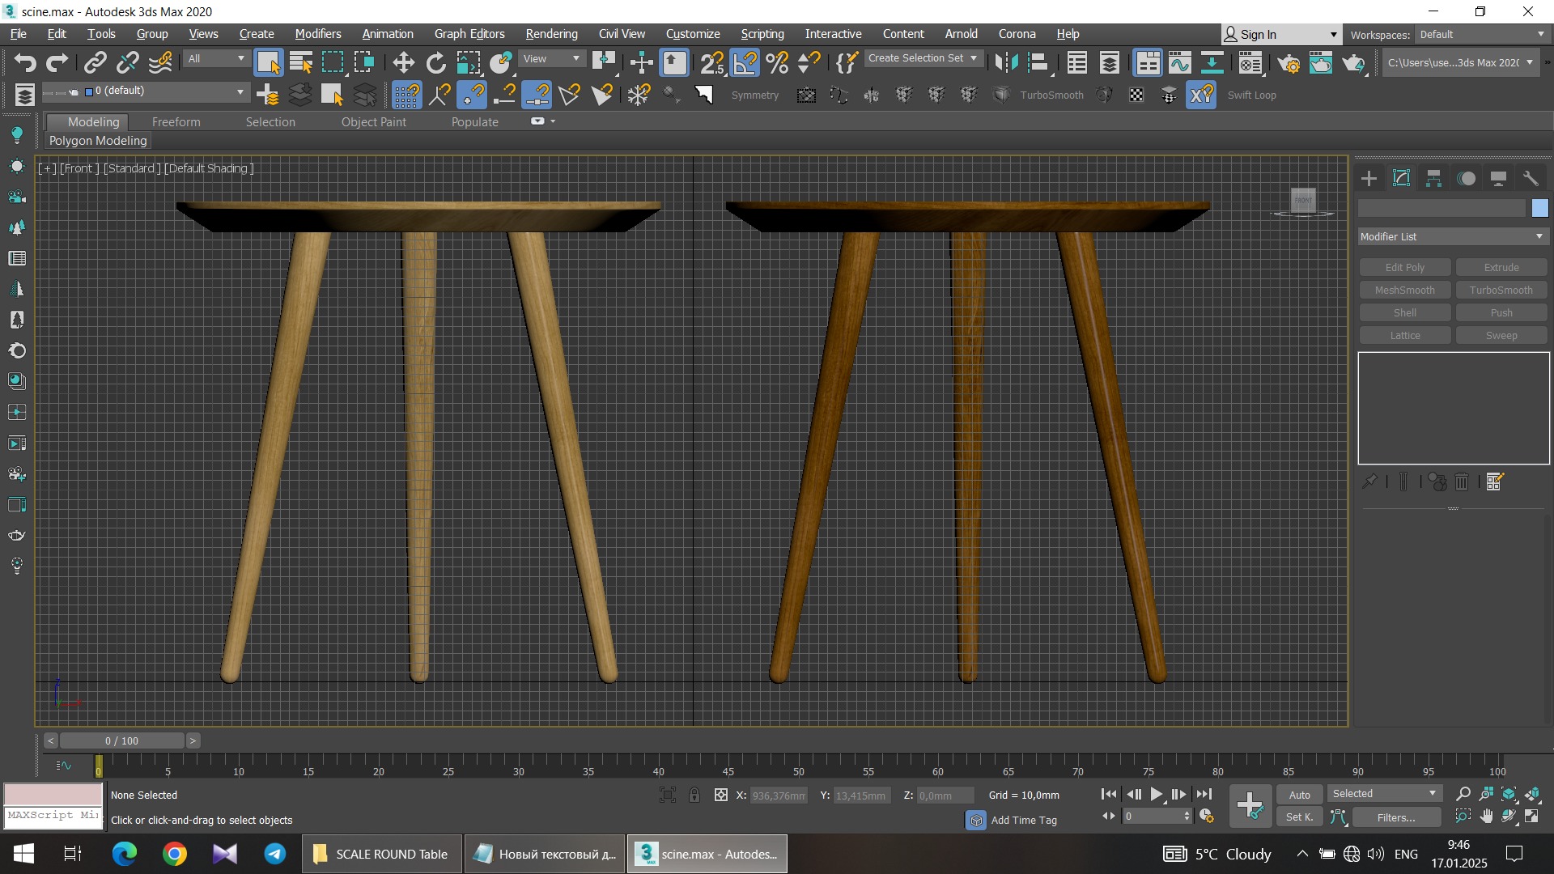Screen dimensions: 1554x874
Task: Choose the Select and Rotate tool
Action: point(436,62)
